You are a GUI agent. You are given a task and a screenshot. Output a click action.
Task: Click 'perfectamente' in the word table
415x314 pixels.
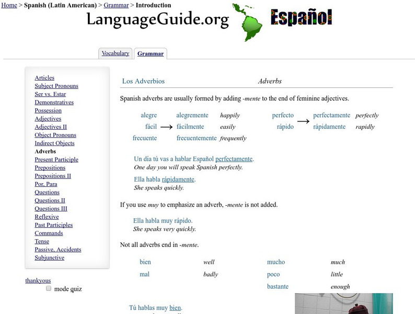click(x=331, y=116)
